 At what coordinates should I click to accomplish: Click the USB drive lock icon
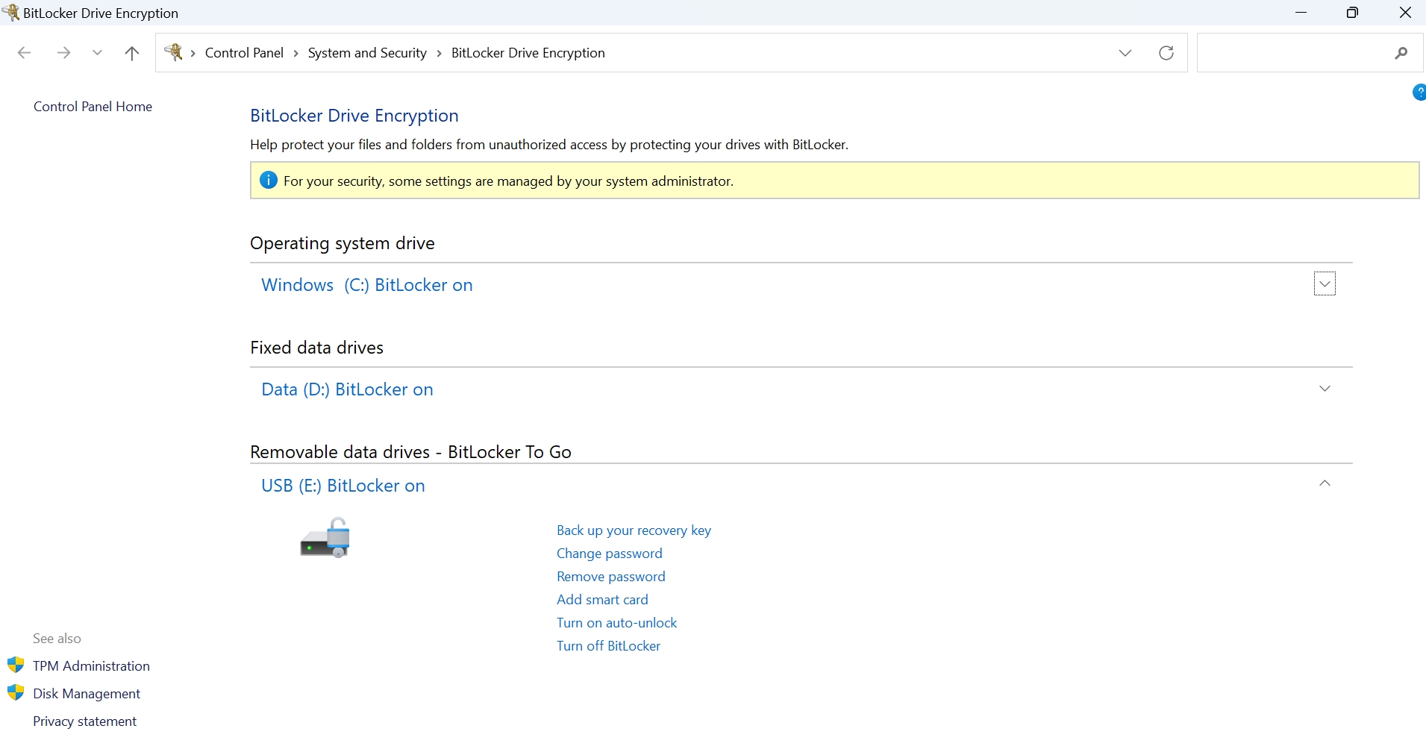325,538
